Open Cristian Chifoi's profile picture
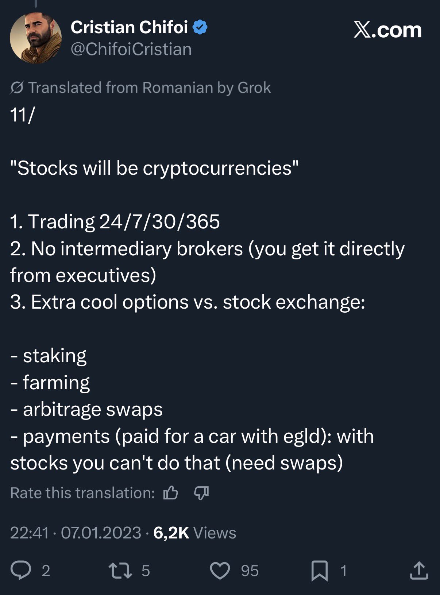Screen dimensions: 440x595 click(x=36, y=38)
